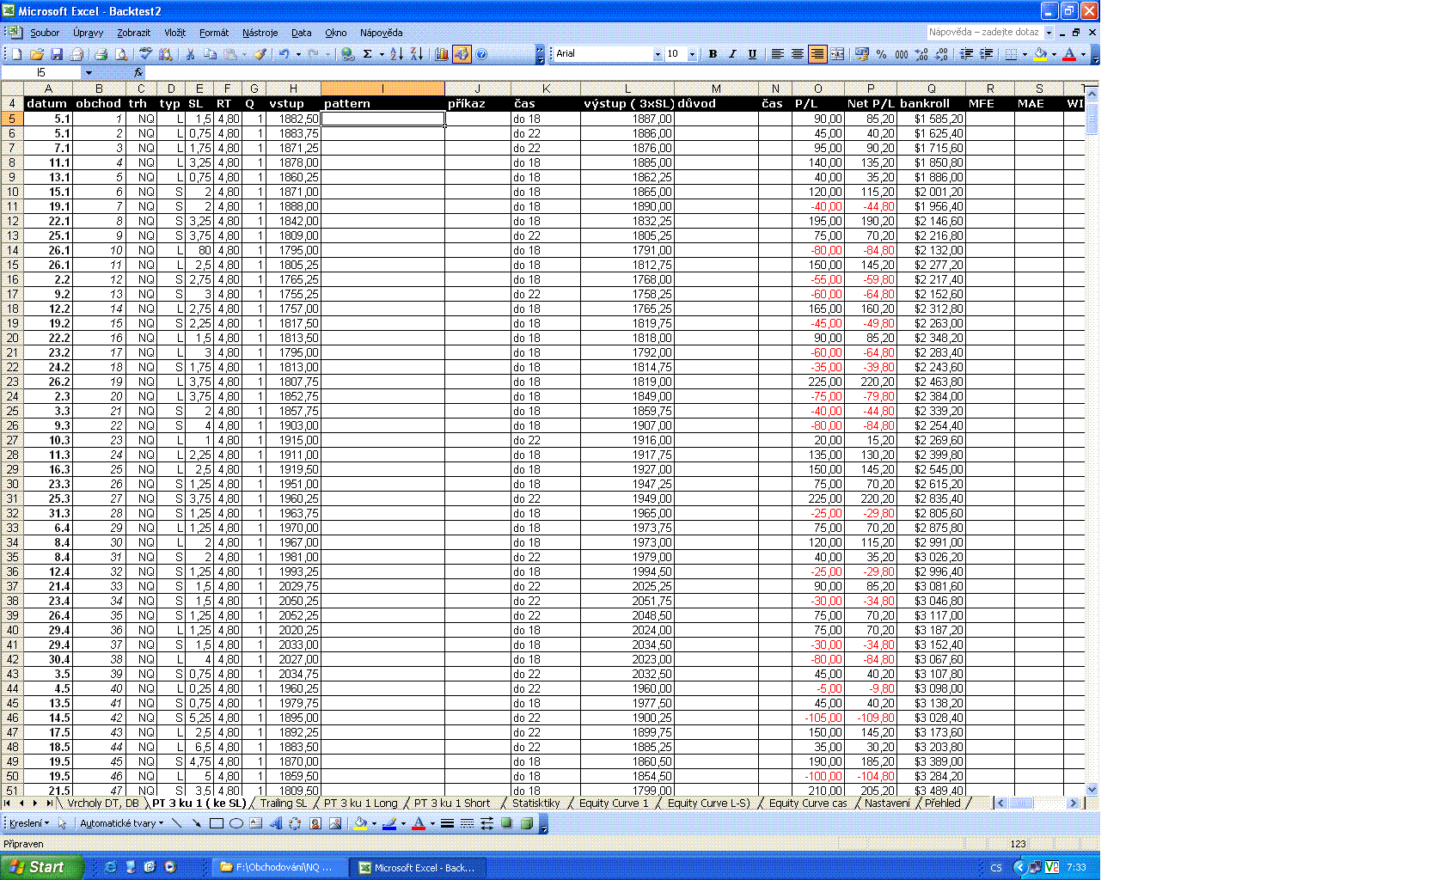
Task: Open the insert function fx dialog
Action: (138, 73)
